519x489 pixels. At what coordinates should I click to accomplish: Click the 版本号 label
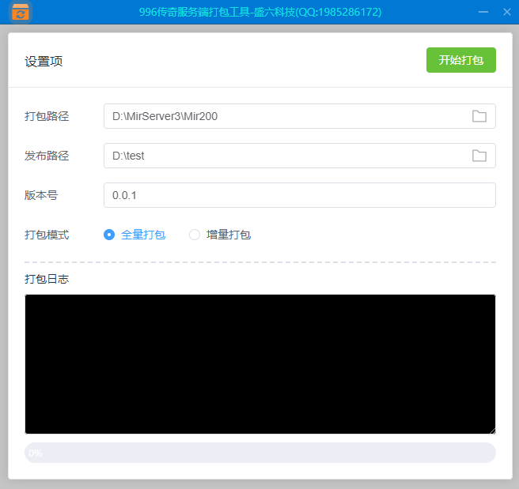pos(41,195)
